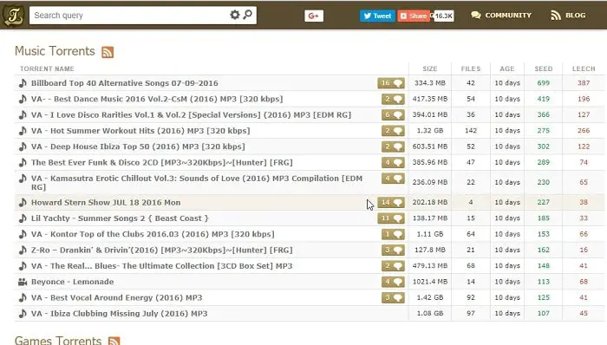Sort by the Leech column header
Screen dimensions: 607x345
[584, 68]
